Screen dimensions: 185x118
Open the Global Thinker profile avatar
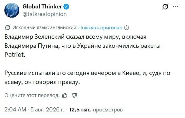12,10
